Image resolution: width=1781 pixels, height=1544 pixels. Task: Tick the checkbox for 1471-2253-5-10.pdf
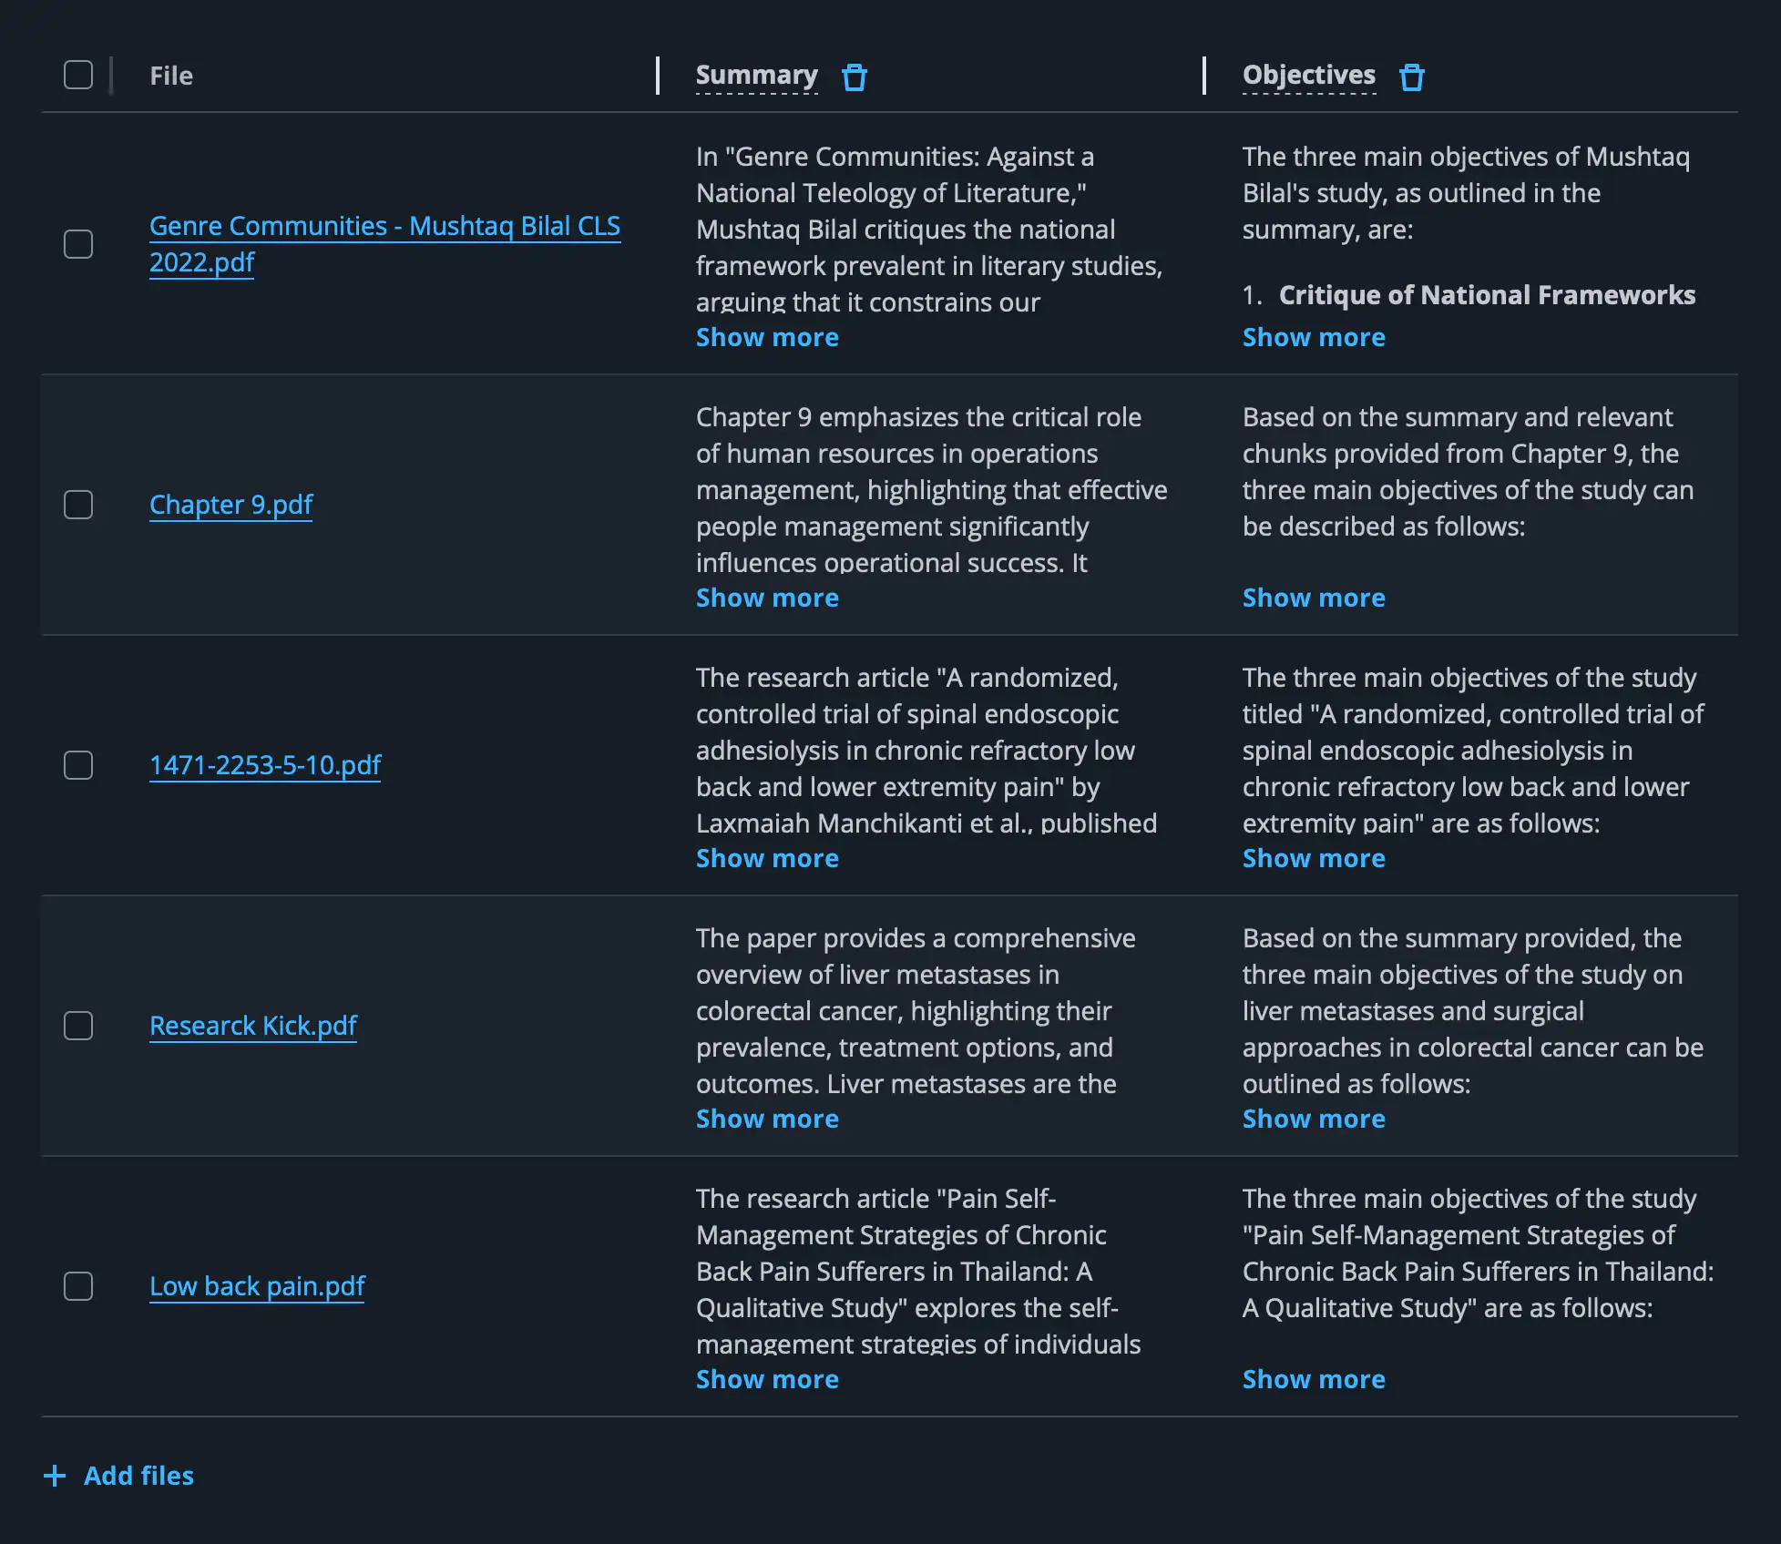click(x=78, y=765)
